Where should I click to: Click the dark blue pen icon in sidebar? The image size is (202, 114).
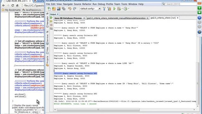point(199,32)
